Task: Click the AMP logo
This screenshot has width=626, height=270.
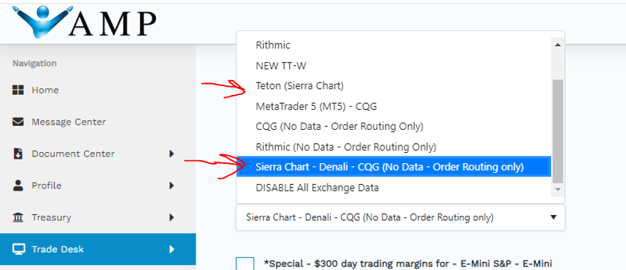Action: tap(84, 22)
